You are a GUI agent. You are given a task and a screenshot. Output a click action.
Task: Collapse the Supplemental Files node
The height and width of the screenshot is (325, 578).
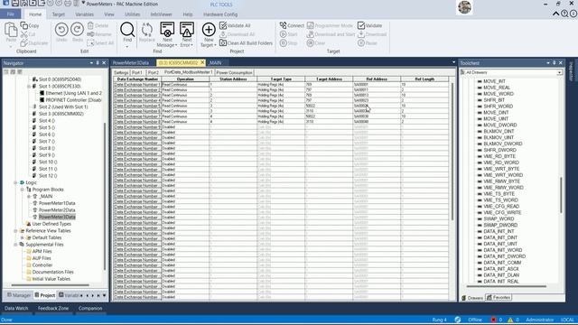(15, 245)
